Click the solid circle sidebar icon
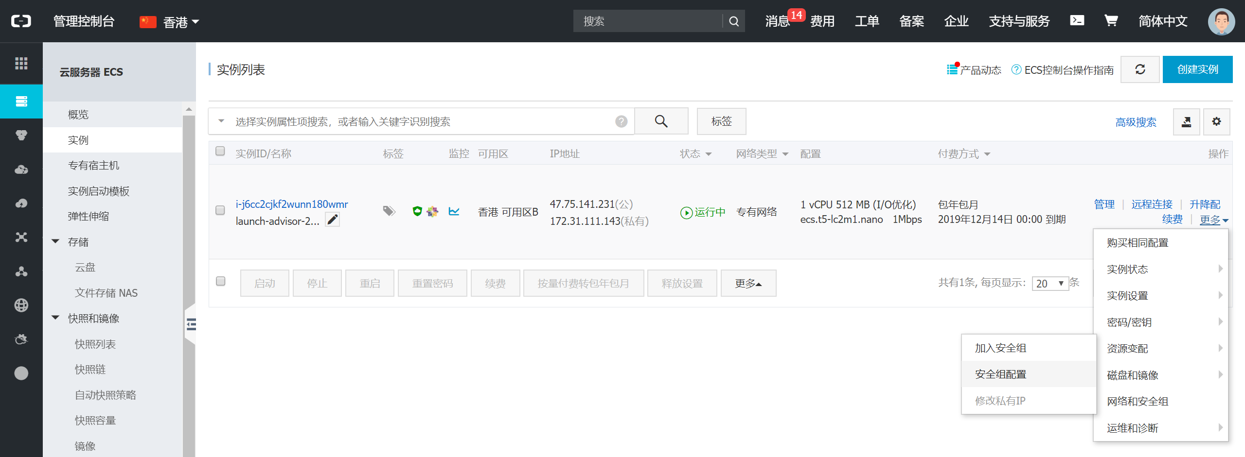 click(21, 373)
